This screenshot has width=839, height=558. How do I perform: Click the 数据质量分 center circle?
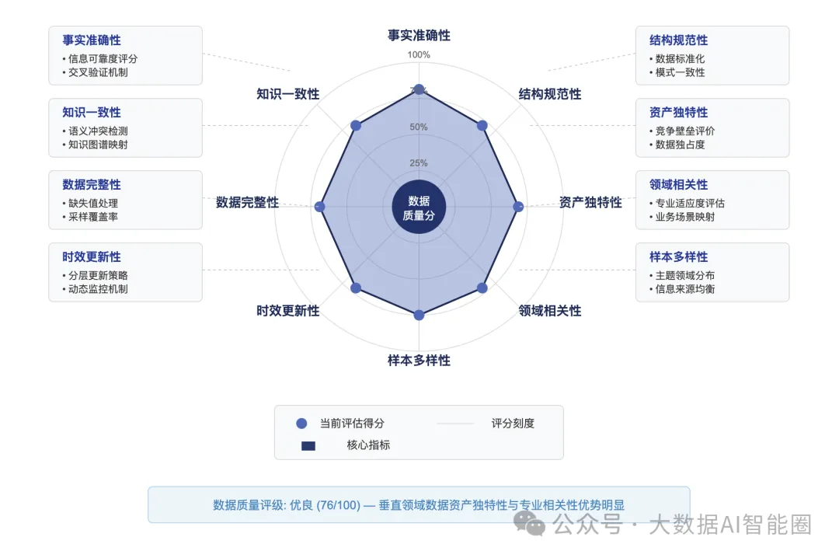(x=419, y=207)
